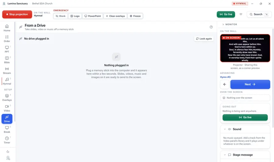274x162 pixels.
Task: Click the On Screen hymn preview thumbnail
Action: (x=245, y=48)
